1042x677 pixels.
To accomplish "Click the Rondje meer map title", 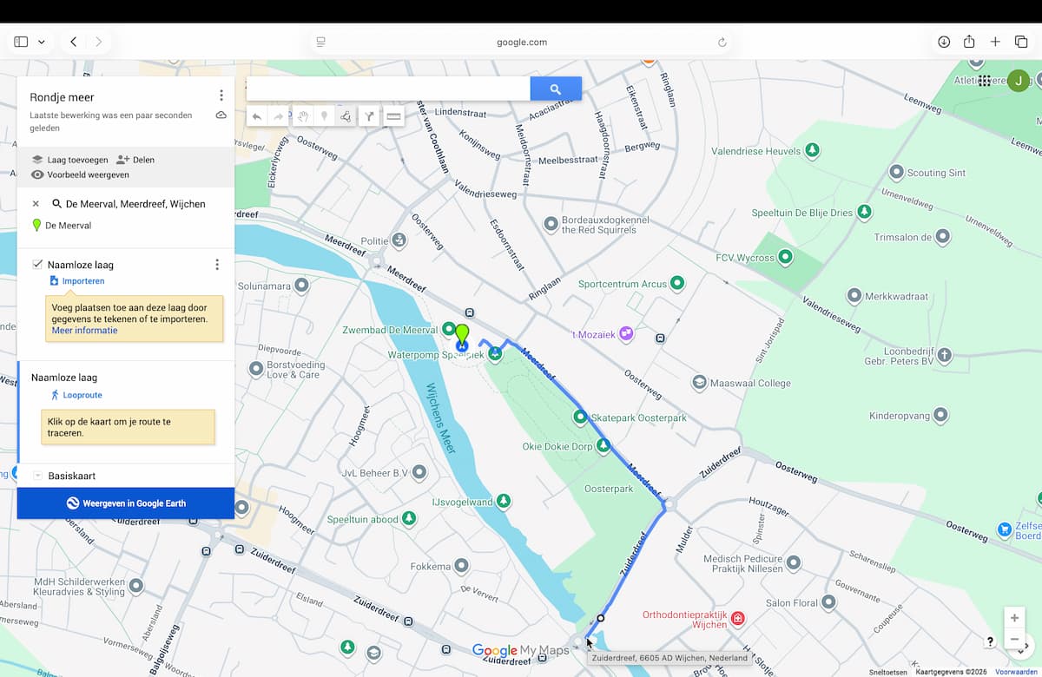I will coord(62,97).
